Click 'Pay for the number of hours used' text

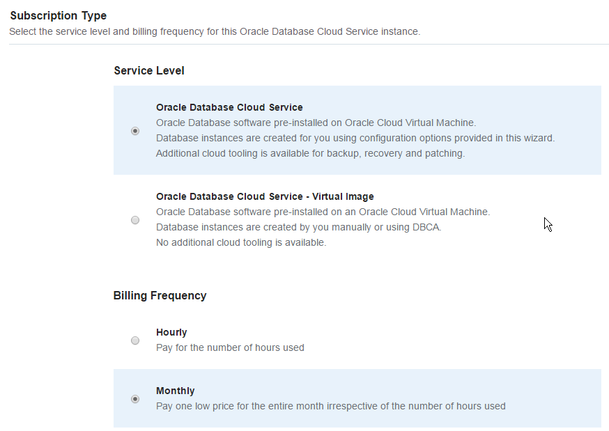click(x=230, y=347)
